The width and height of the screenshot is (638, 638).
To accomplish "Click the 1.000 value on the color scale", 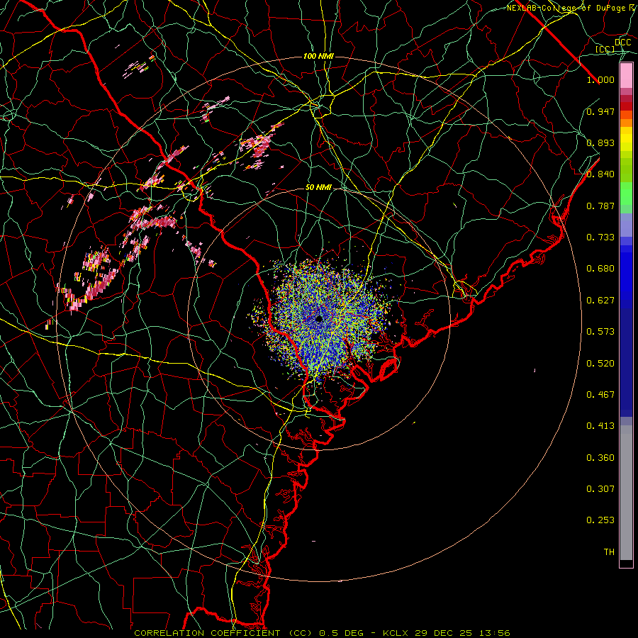I will tap(600, 80).
